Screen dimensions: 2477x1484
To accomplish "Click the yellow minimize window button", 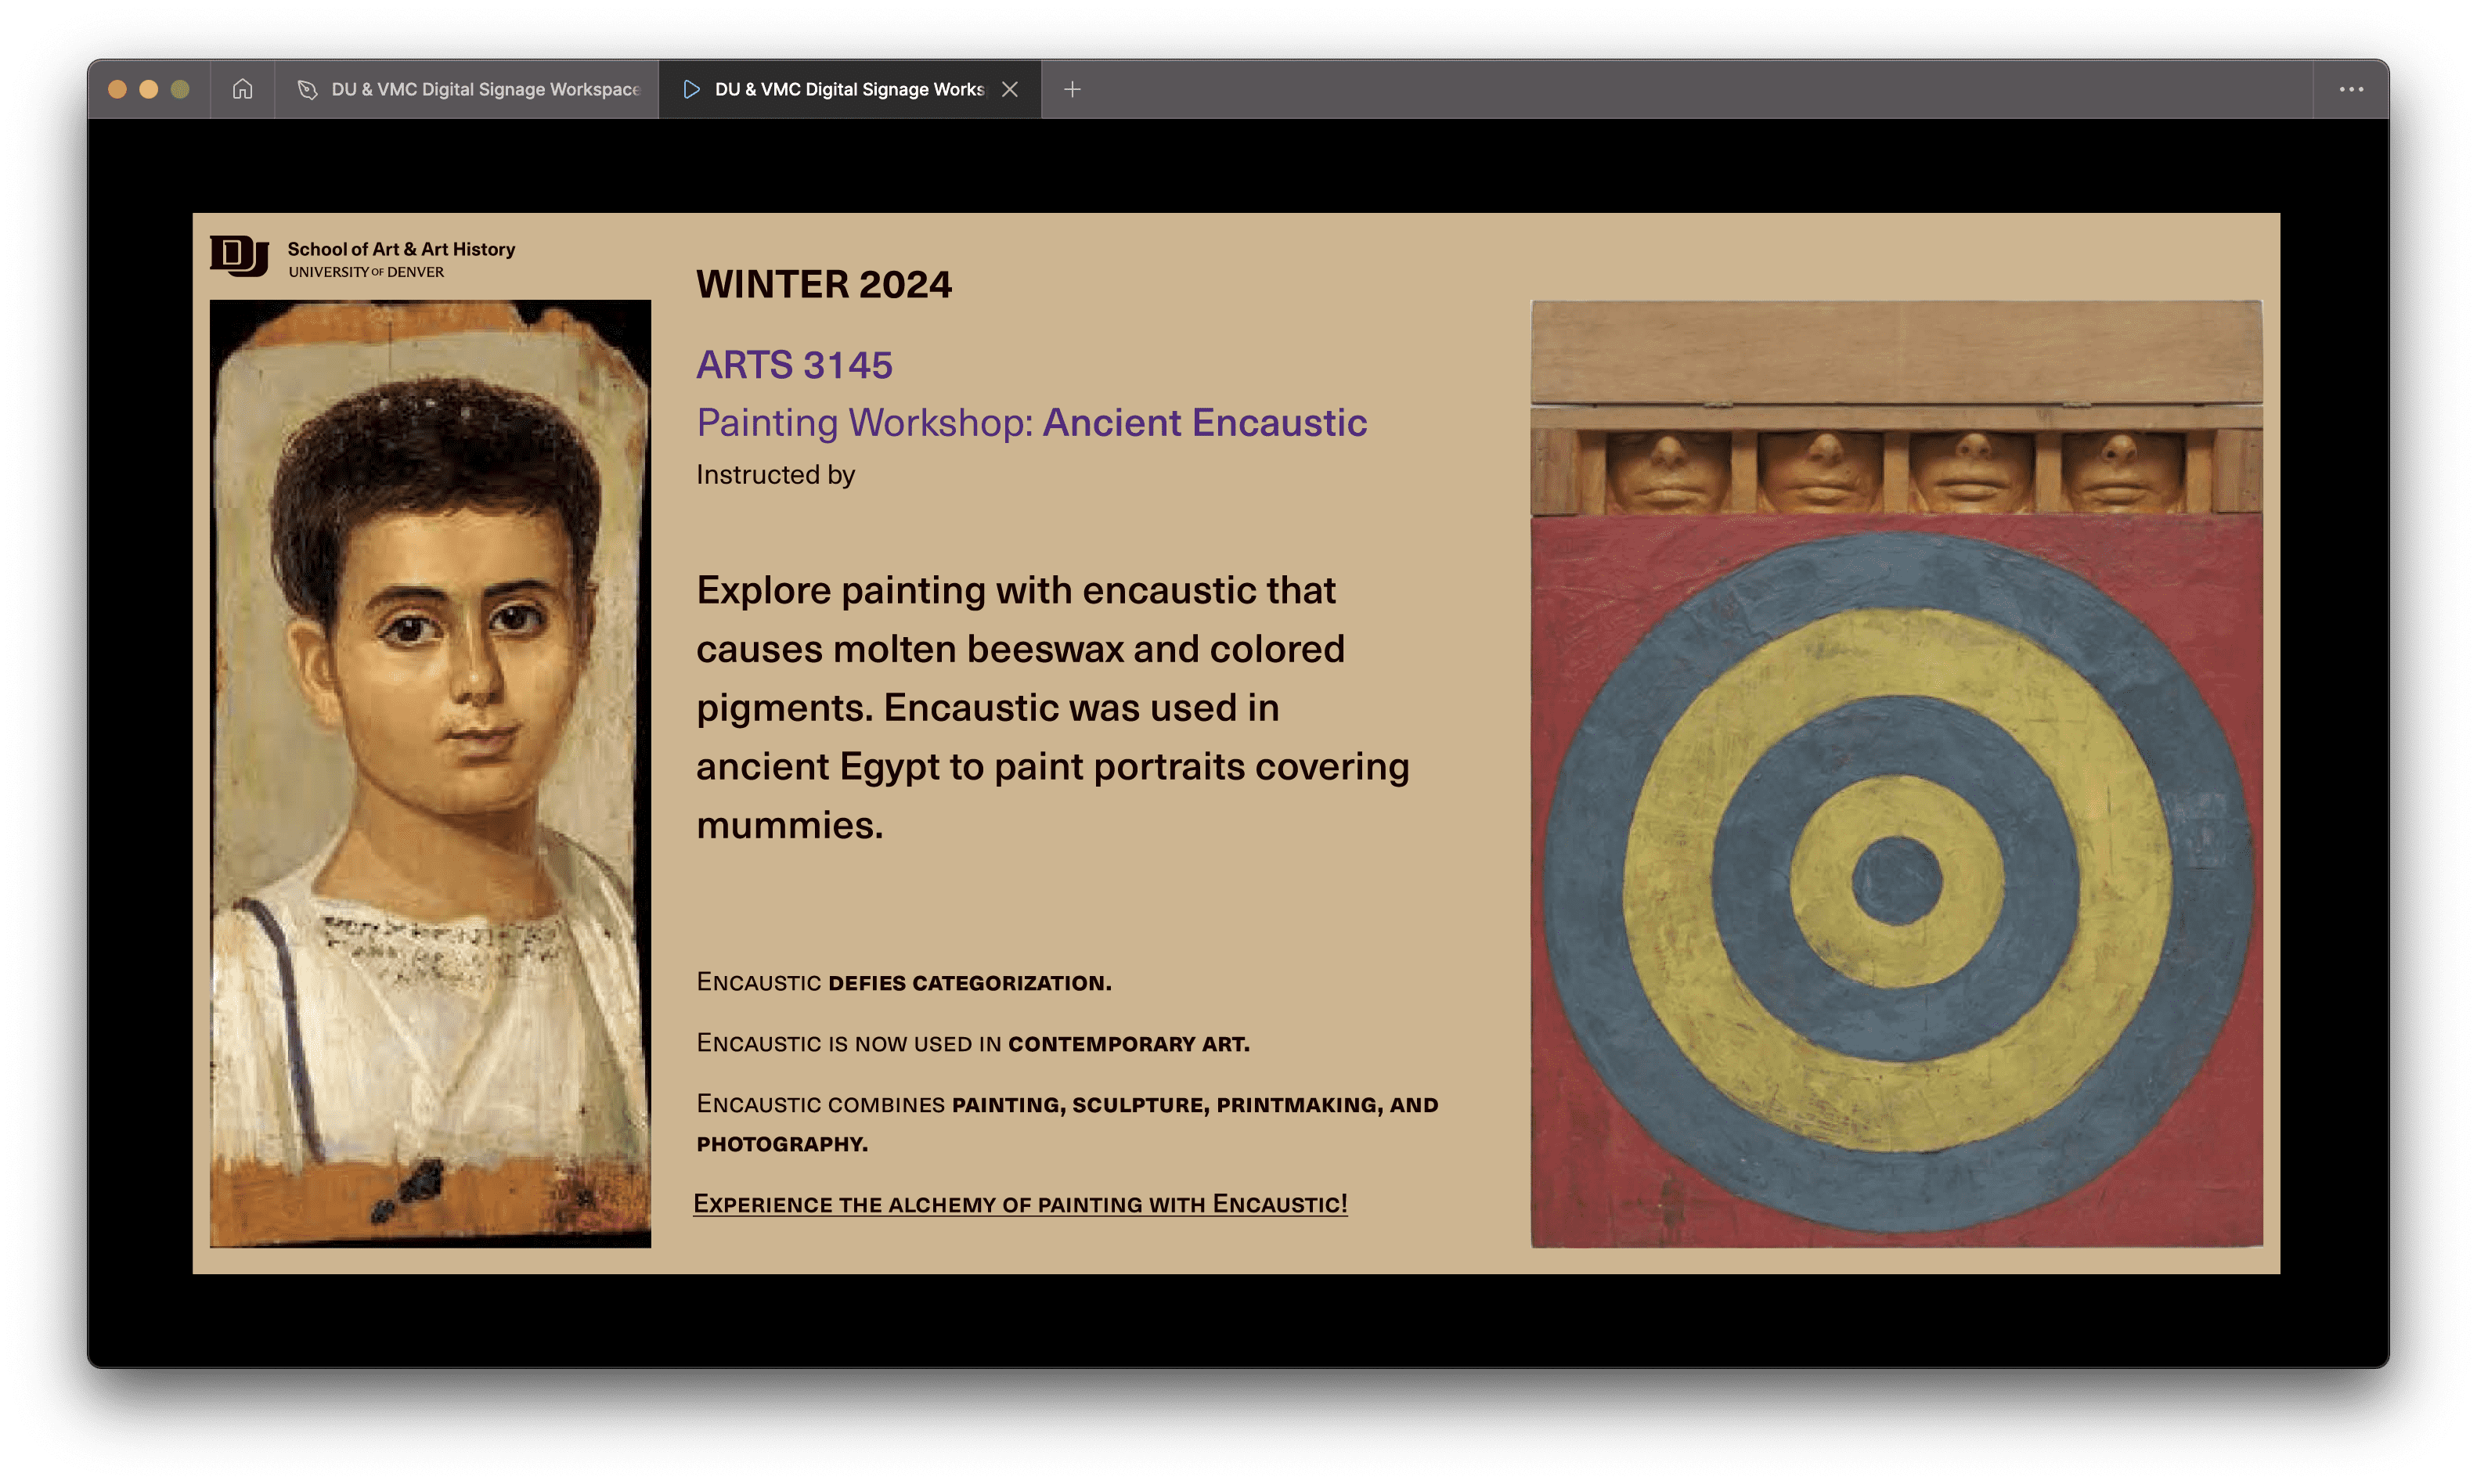I will tap(148, 89).
